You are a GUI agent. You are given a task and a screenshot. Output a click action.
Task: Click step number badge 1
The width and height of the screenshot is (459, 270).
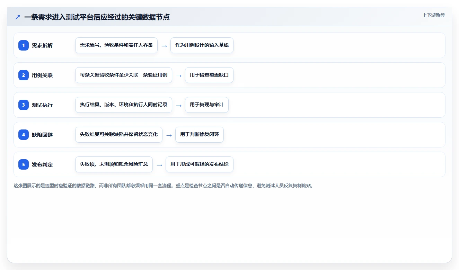pyautogui.click(x=24, y=45)
